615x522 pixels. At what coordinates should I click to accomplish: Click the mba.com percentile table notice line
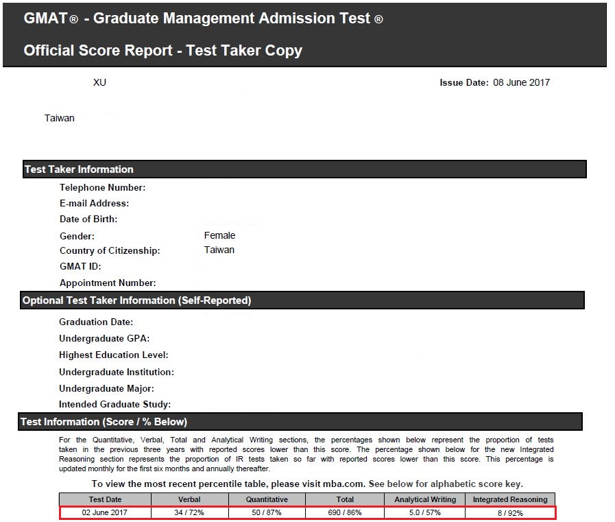307,484
